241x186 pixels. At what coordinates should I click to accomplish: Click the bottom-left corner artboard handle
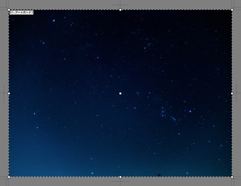click(x=9, y=177)
